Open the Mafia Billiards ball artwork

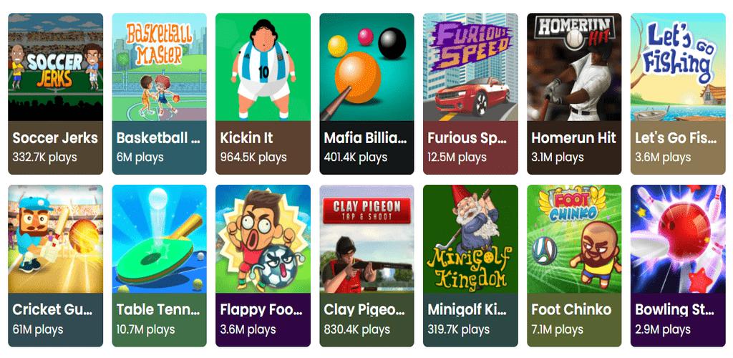point(366,67)
